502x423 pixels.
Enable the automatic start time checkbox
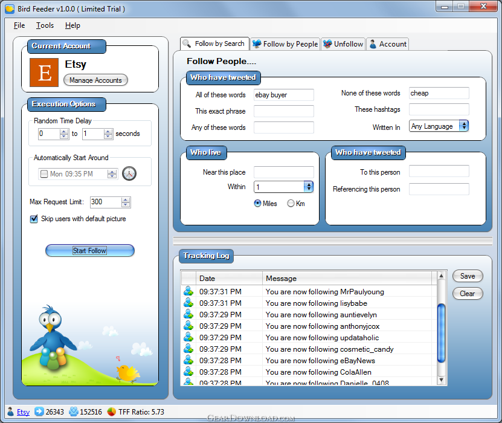click(44, 174)
